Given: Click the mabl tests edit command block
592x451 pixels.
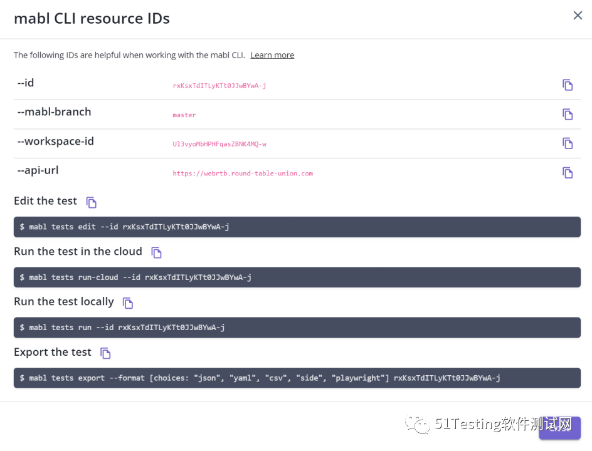Looking at the screenshot, I should 297,227.
